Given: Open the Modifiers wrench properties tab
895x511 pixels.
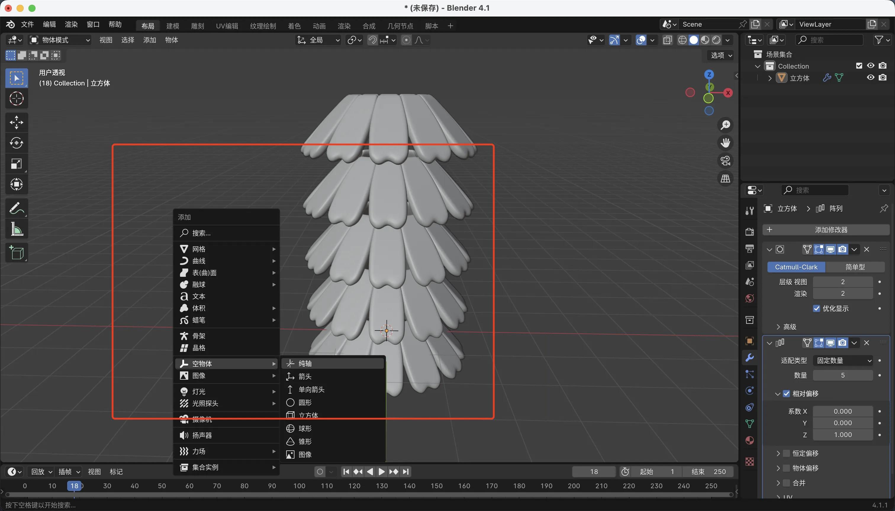Looking at the screenshot, I should pyautogui.click(x=750, y=358).
